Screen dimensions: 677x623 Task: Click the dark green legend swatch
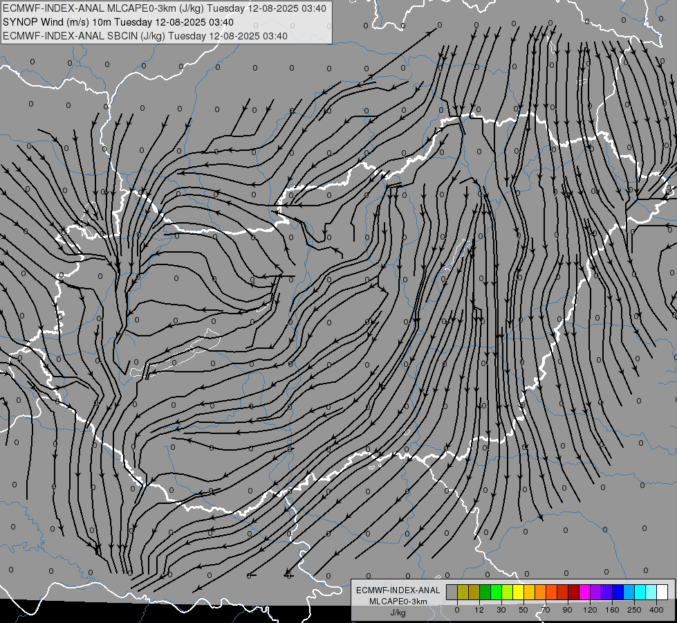point(485,592)
